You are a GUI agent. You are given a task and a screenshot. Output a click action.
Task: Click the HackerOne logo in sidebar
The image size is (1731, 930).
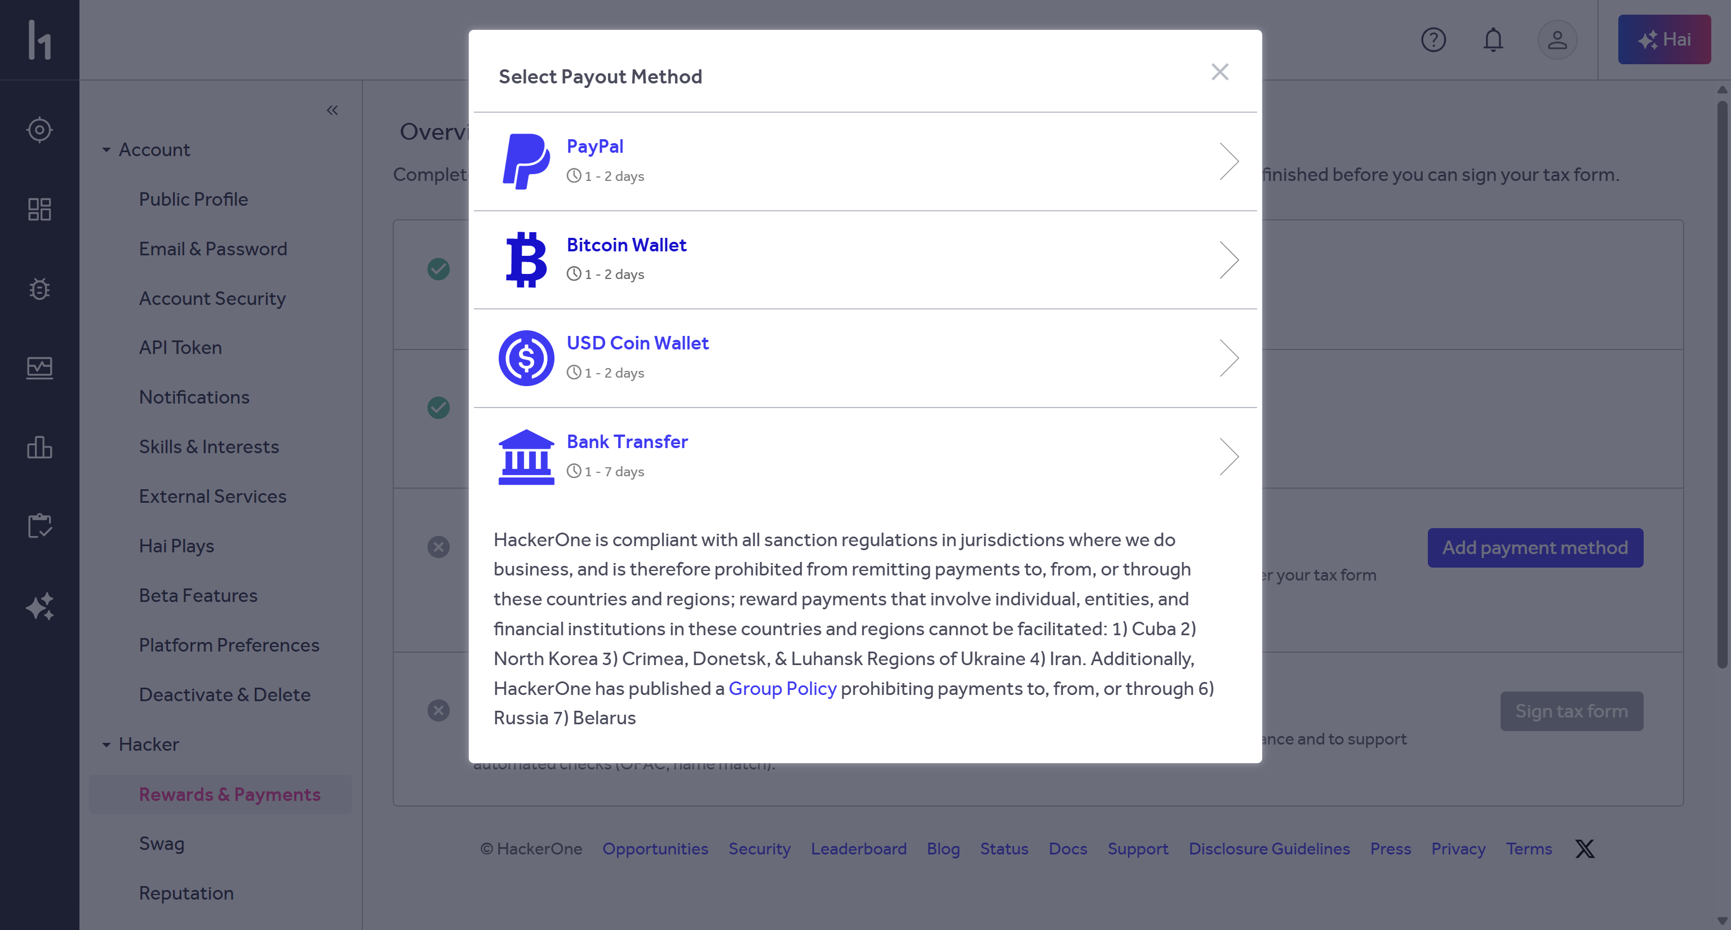tap(39, 39)
